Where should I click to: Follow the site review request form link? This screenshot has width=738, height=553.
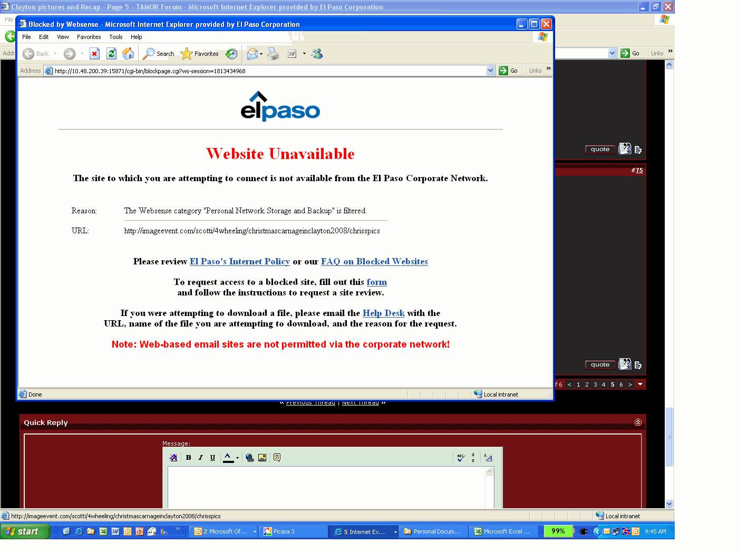coord(377,282)
